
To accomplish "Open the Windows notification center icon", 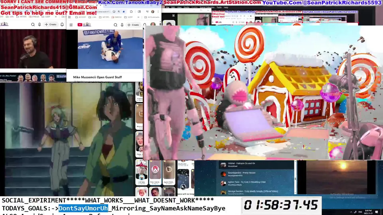I will 376,212.
